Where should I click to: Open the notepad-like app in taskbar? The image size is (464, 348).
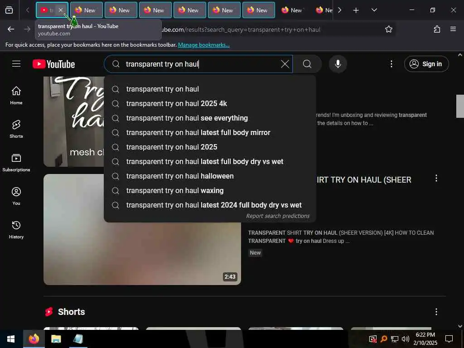point(78,339)
